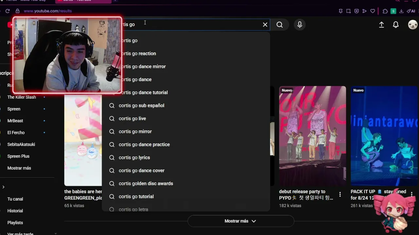The width and height of the screenshot is (419, 235).
Task: Reload the page with the browser refresh icon
Action: [8, 11]
